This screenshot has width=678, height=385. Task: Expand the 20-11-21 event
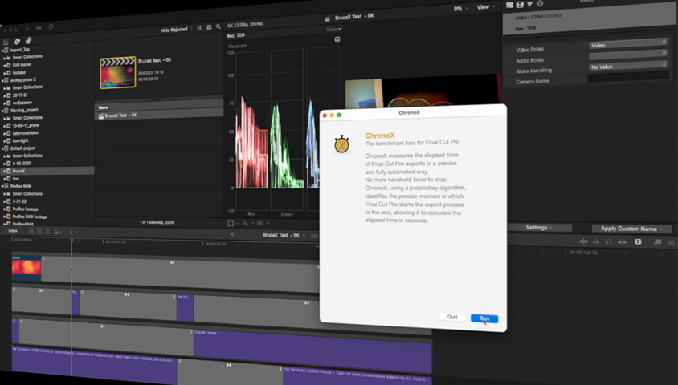pos(5,95)
